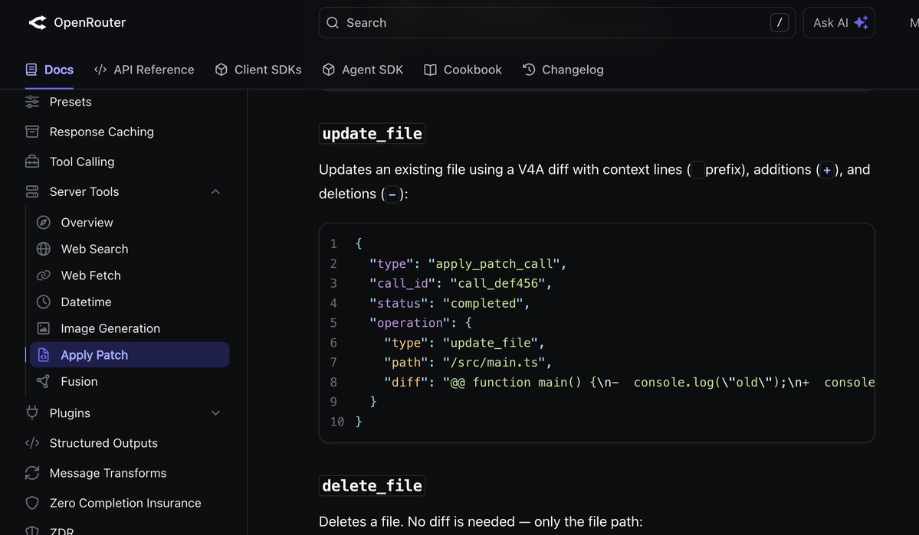The width and height of the screenshot is (919, 535).
Task: Open Server Tools Overview page
Action: click(x=87, y=223)
